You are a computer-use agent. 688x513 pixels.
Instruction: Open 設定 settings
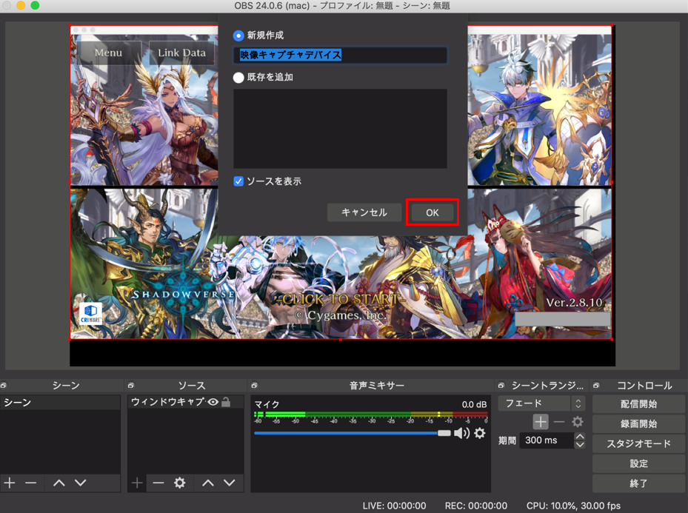[x=638, y=463]
